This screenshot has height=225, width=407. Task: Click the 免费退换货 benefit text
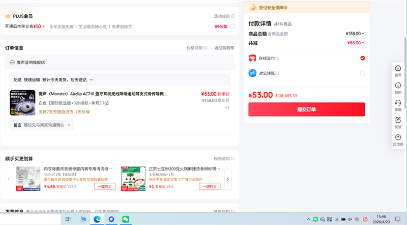(x=122, y=26)
